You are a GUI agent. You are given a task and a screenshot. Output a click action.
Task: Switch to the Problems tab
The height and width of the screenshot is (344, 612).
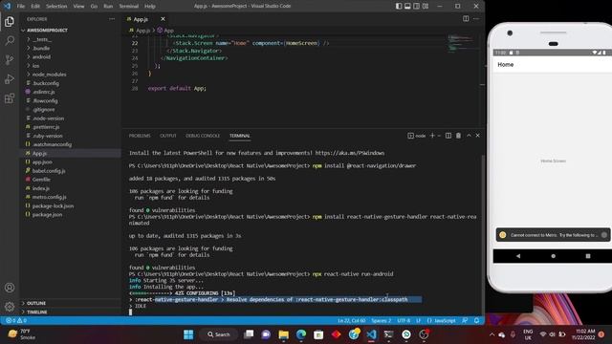140,136
